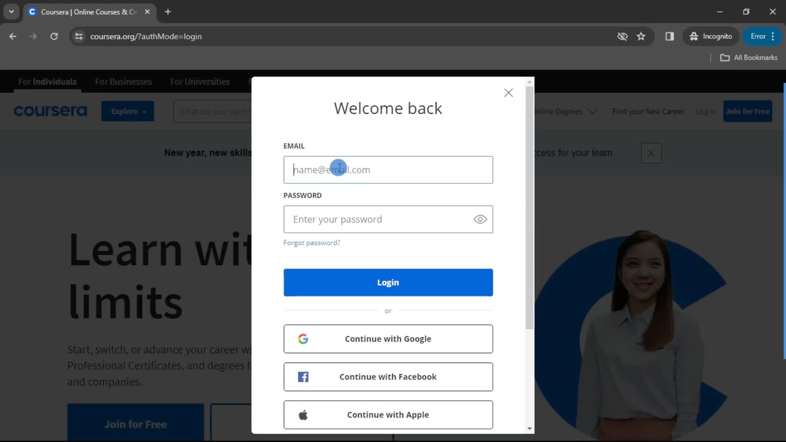786x442 pixels.
Task: Click the Explore dropdown button
Action: pos(128,111)
